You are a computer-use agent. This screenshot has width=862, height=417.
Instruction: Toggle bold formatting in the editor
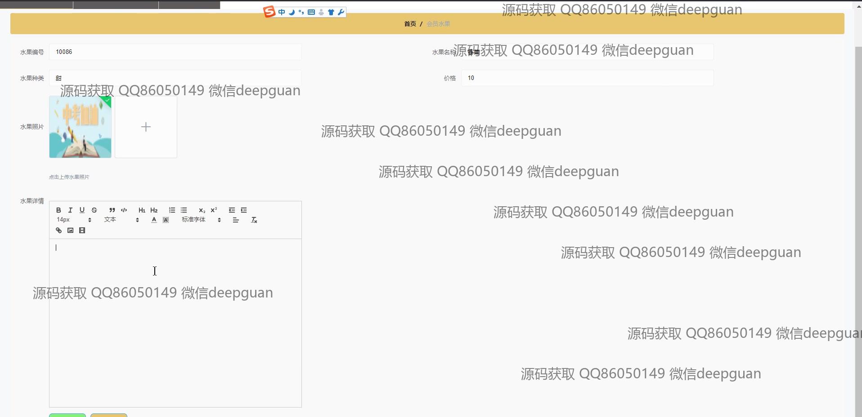(x=58, y=210)
